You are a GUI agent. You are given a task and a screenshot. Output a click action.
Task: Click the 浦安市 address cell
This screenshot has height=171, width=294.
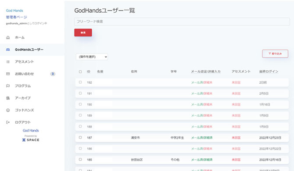point(136,138)
